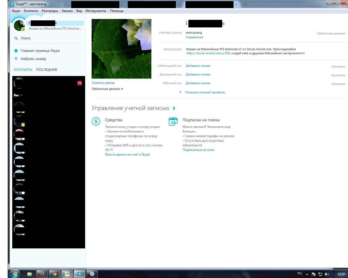Click the arrow before Показать полный профиль
The image size is (348, 278).
pos(180,92)
